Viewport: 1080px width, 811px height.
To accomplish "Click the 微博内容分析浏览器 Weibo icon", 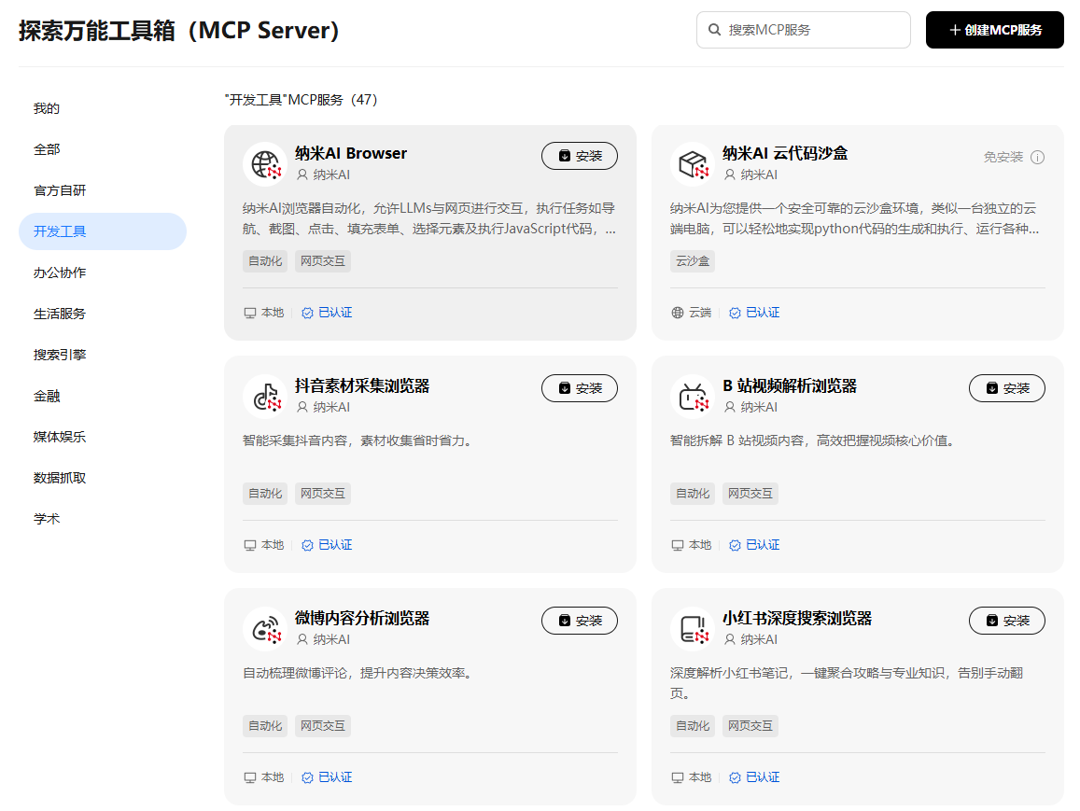I will coord(265,629).
